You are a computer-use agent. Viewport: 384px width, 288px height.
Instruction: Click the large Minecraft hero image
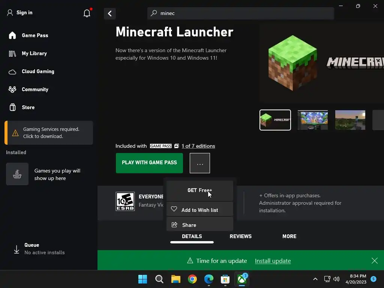pyautogui.click(x=321, y=63)
